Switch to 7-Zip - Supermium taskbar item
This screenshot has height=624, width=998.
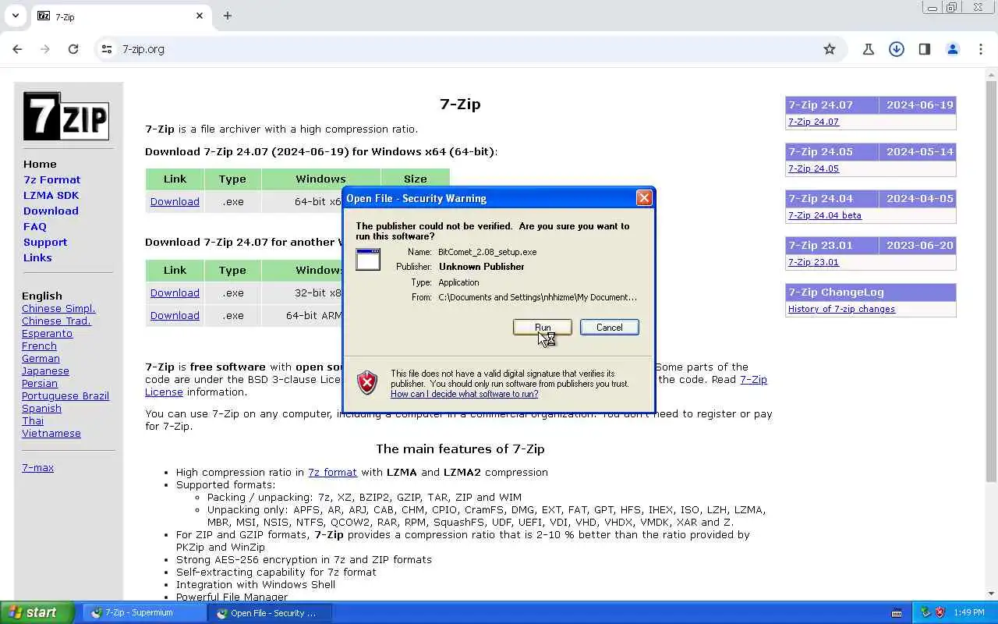coord(144,612)
